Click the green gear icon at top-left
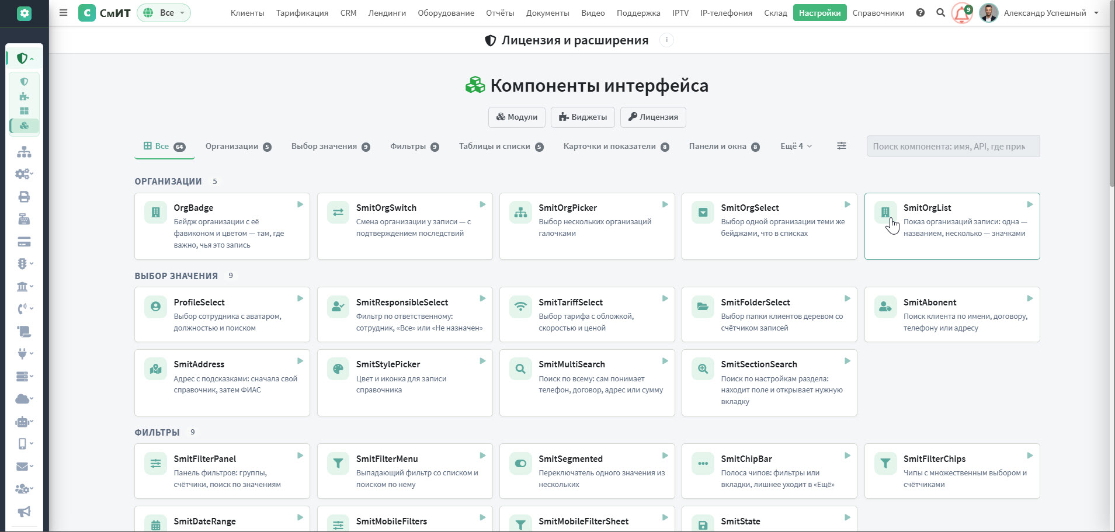The width and height of the screenshot is (1115, 532). point(24,13)
